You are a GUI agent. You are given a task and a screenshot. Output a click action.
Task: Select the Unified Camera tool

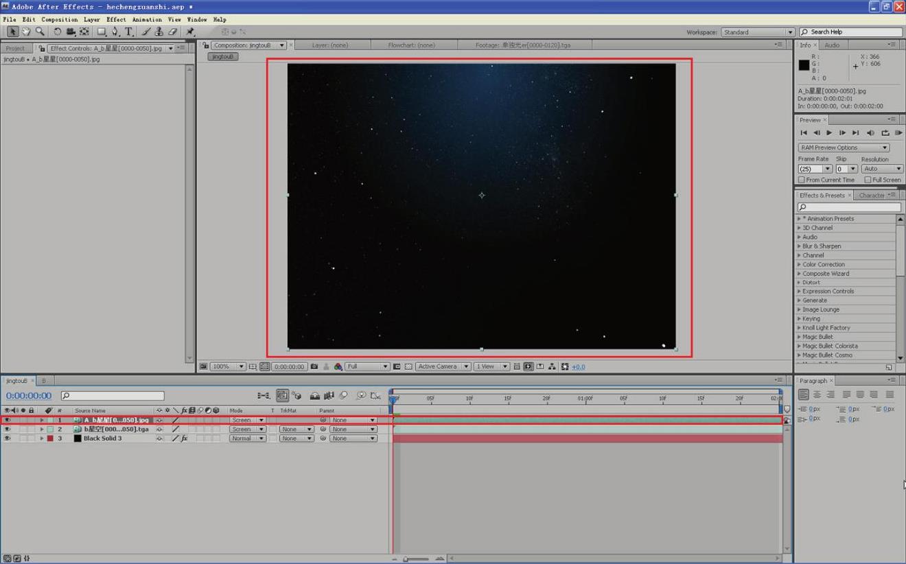point(71,32)
